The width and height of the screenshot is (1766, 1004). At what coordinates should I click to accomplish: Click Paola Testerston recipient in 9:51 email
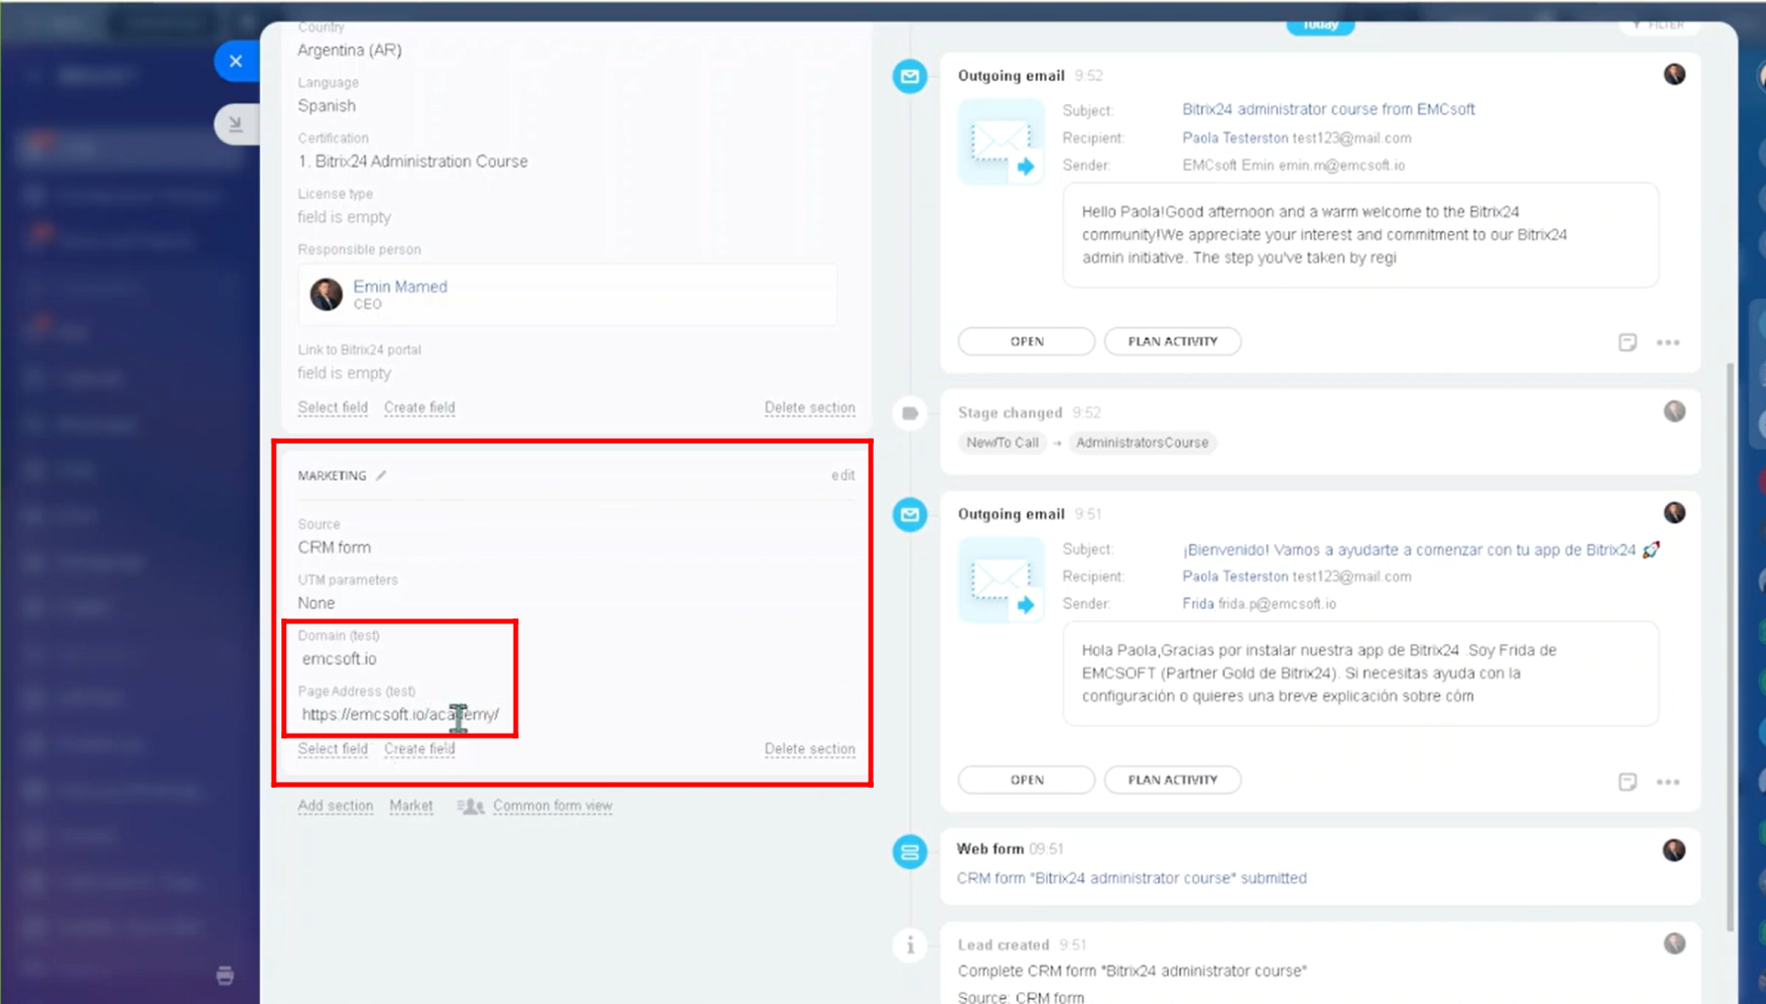pyautogui.click(x=1235, y=576)
